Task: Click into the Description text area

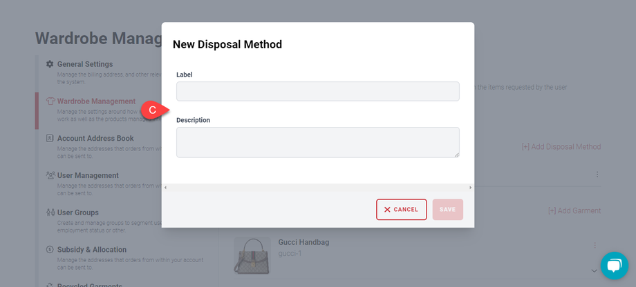Action: click(x=317, y=142)
